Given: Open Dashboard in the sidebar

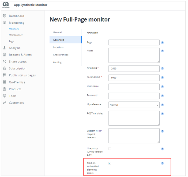Looking at the screenshot, I should (17, 16).
